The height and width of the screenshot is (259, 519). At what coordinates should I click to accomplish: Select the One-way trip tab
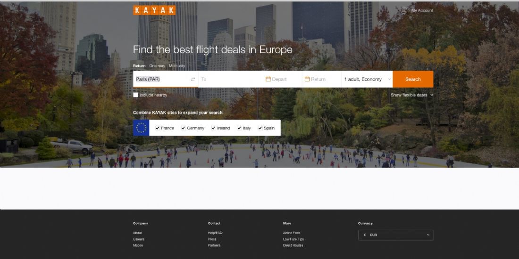157,66
